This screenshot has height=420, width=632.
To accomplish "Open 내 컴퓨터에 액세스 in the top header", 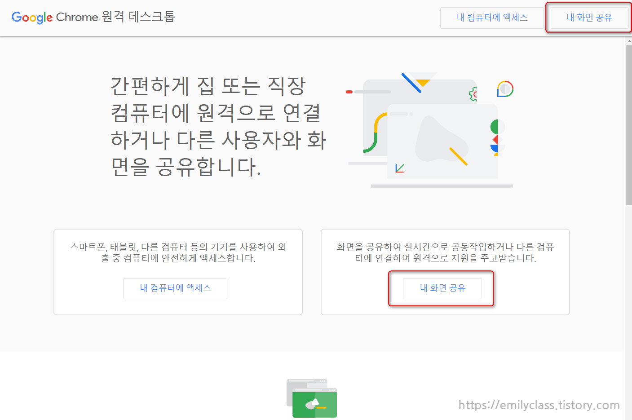I will point(492,18).
